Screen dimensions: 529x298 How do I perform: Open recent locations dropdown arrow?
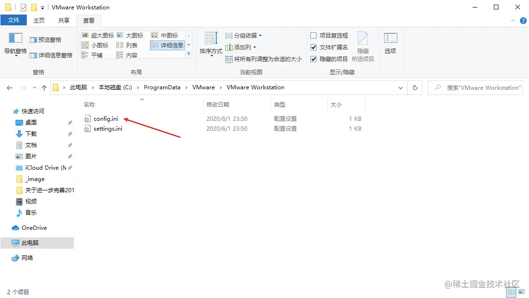(x=34, y=87)
